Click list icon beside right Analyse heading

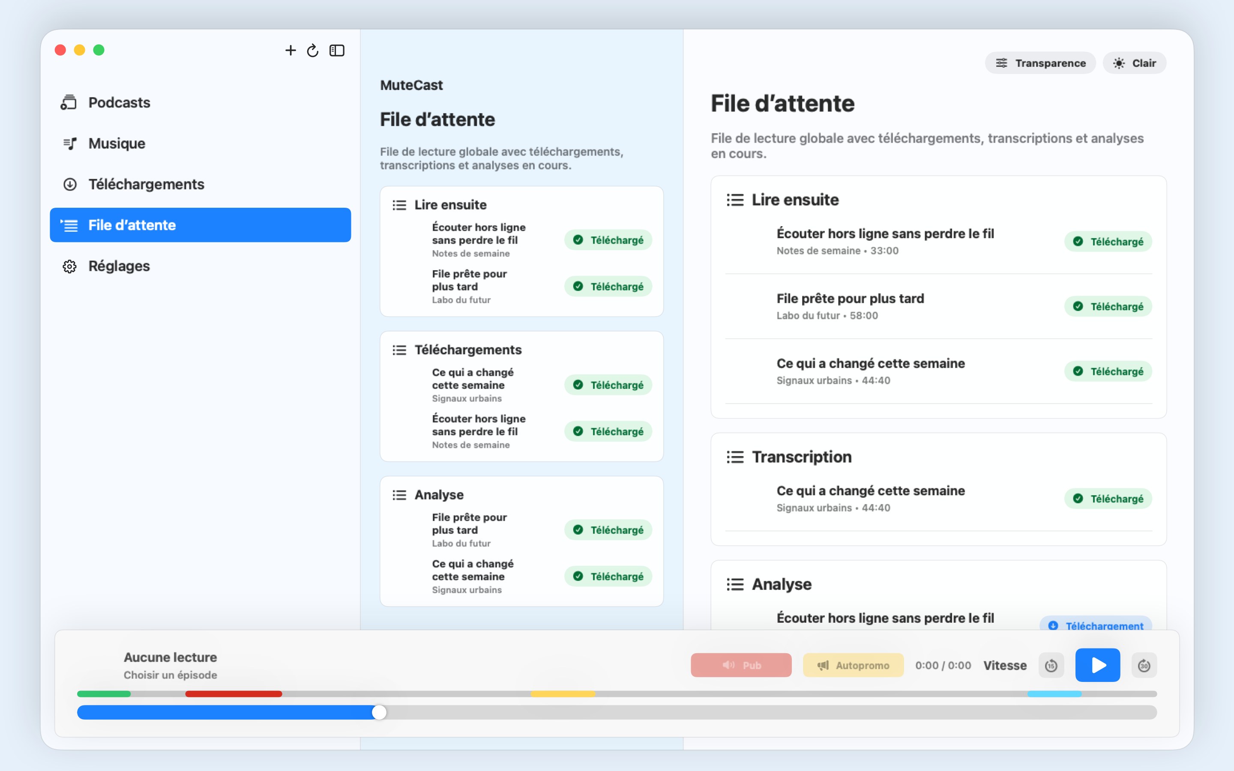pyautogui.click(x=735, y=584)
